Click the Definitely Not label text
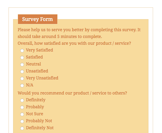The width and height of the screenshot is (162, 133). (x=40, y=128)
